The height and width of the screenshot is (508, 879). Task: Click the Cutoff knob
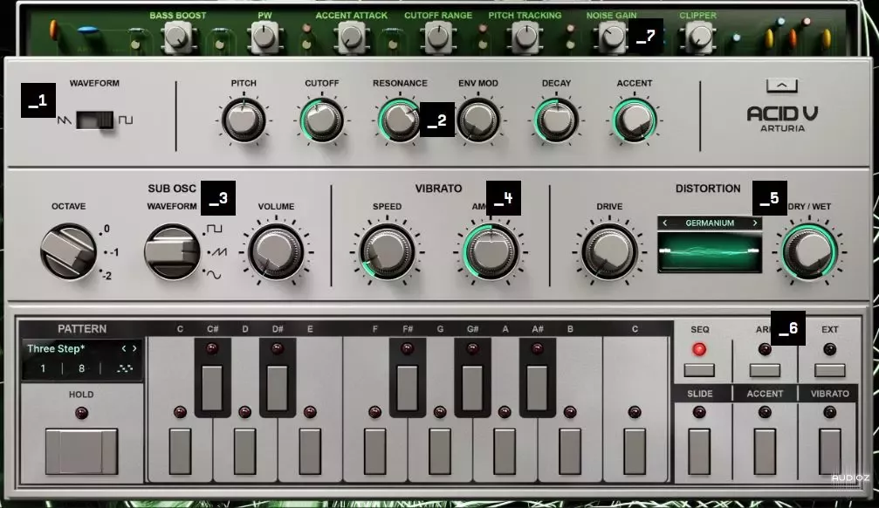point(322,120)
